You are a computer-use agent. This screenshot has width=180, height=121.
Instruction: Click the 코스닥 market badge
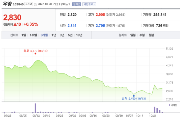tap(29, 4)
